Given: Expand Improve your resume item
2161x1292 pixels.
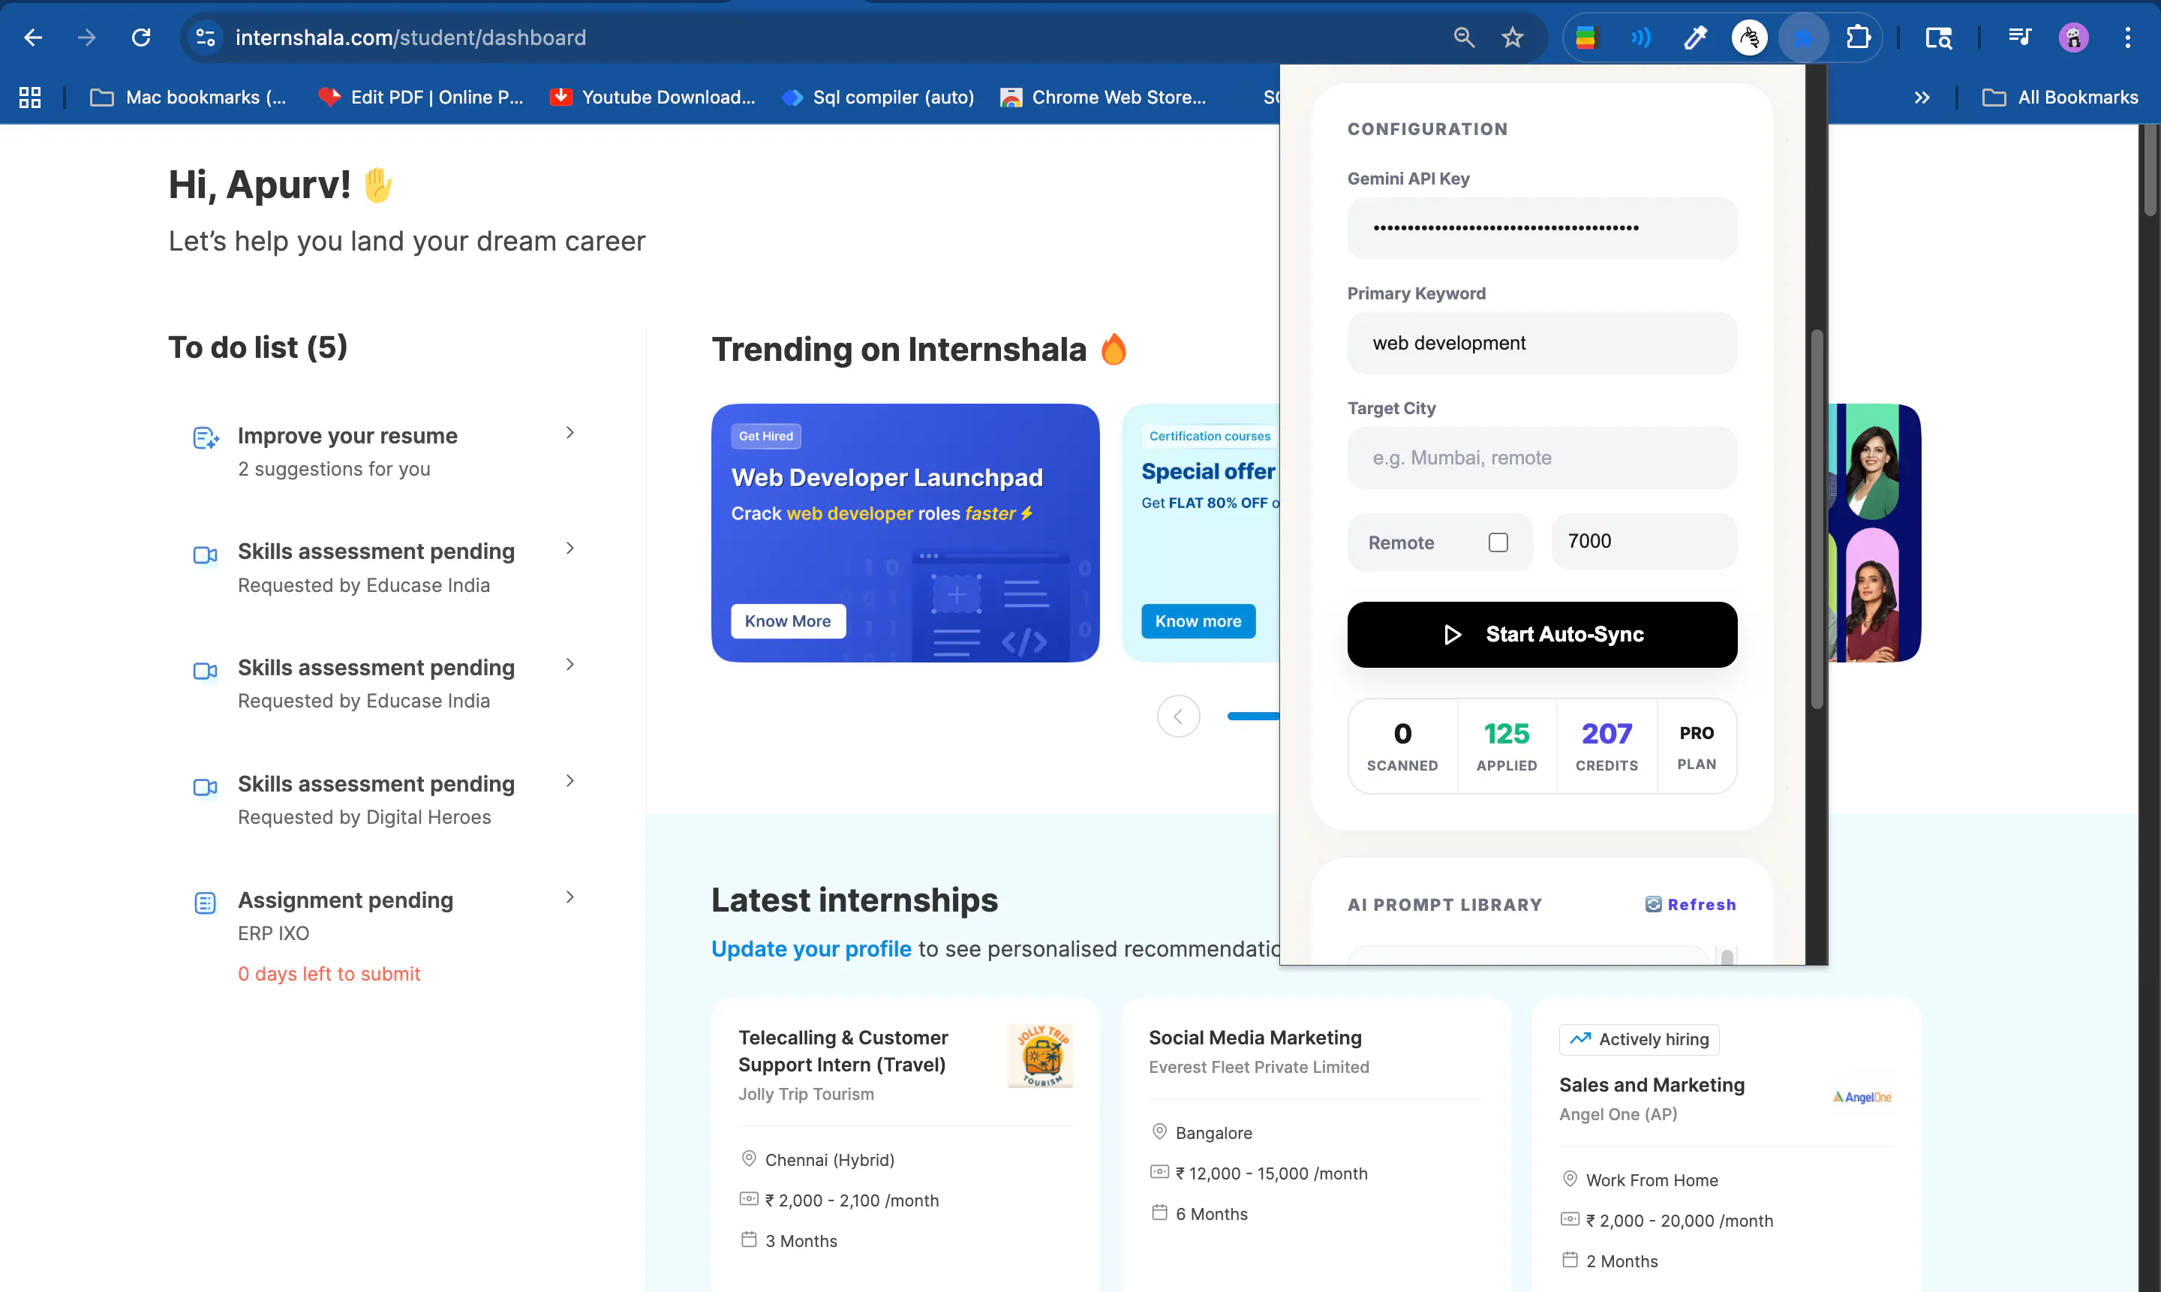Looking at the screenshot, I should (x=570, y=433).
